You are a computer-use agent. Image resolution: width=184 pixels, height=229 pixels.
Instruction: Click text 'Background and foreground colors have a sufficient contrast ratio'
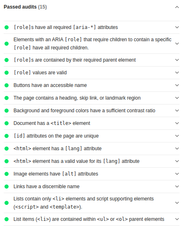84,111
